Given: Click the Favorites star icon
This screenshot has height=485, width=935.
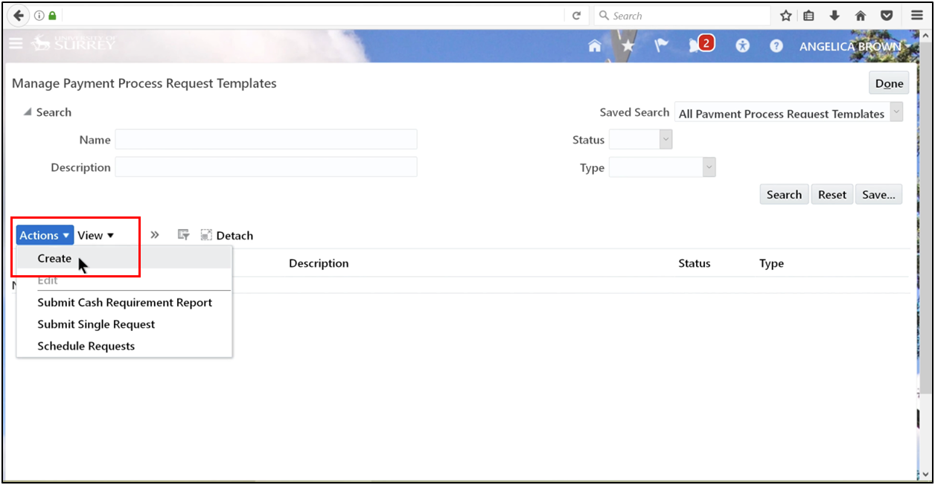Looking at the screenshot, I should pos(628,45).
